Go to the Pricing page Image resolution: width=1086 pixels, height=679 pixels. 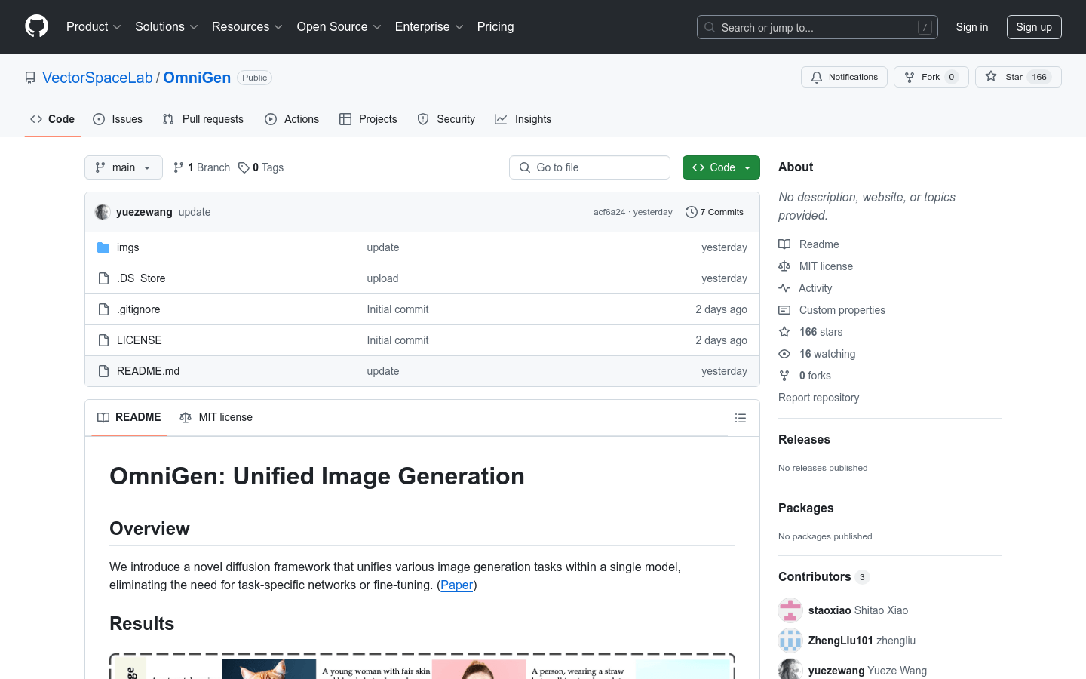495,26
